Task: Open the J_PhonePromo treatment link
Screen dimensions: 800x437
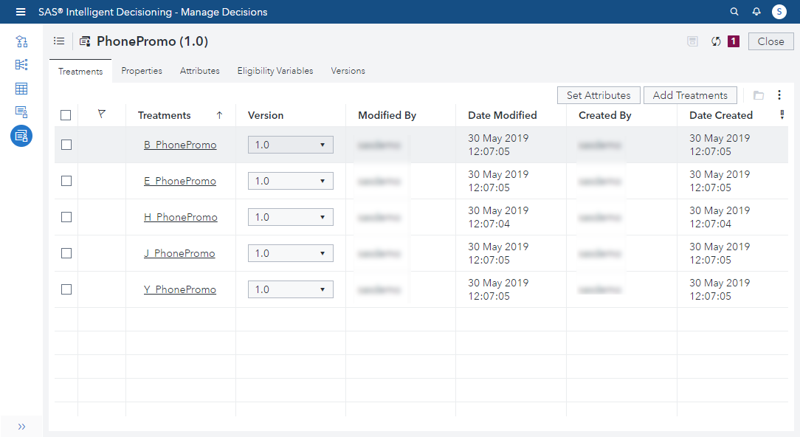Action: pyautogui.click(x=179, y=253)
